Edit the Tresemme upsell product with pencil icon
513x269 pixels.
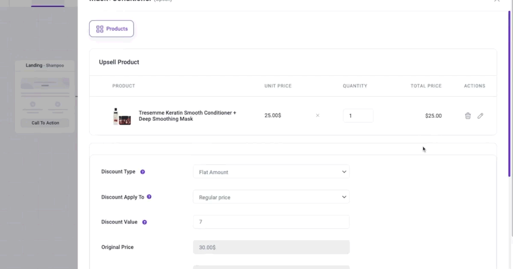click(481, 116)
